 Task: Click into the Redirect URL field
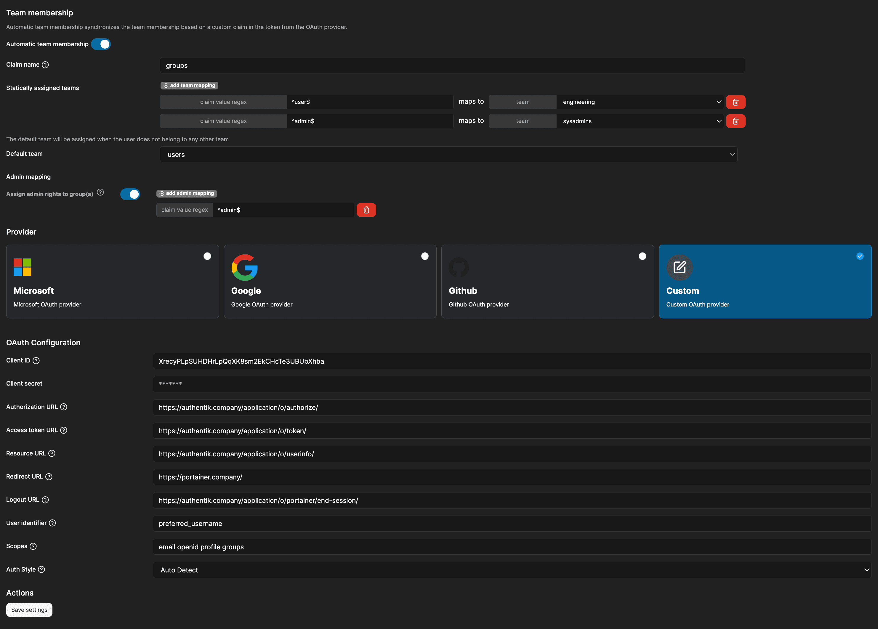[x=512, y=477]
